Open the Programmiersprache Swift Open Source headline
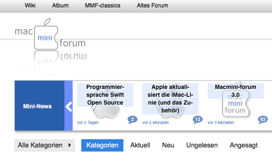The image size is (272, 161). click(x=105, y=95)
